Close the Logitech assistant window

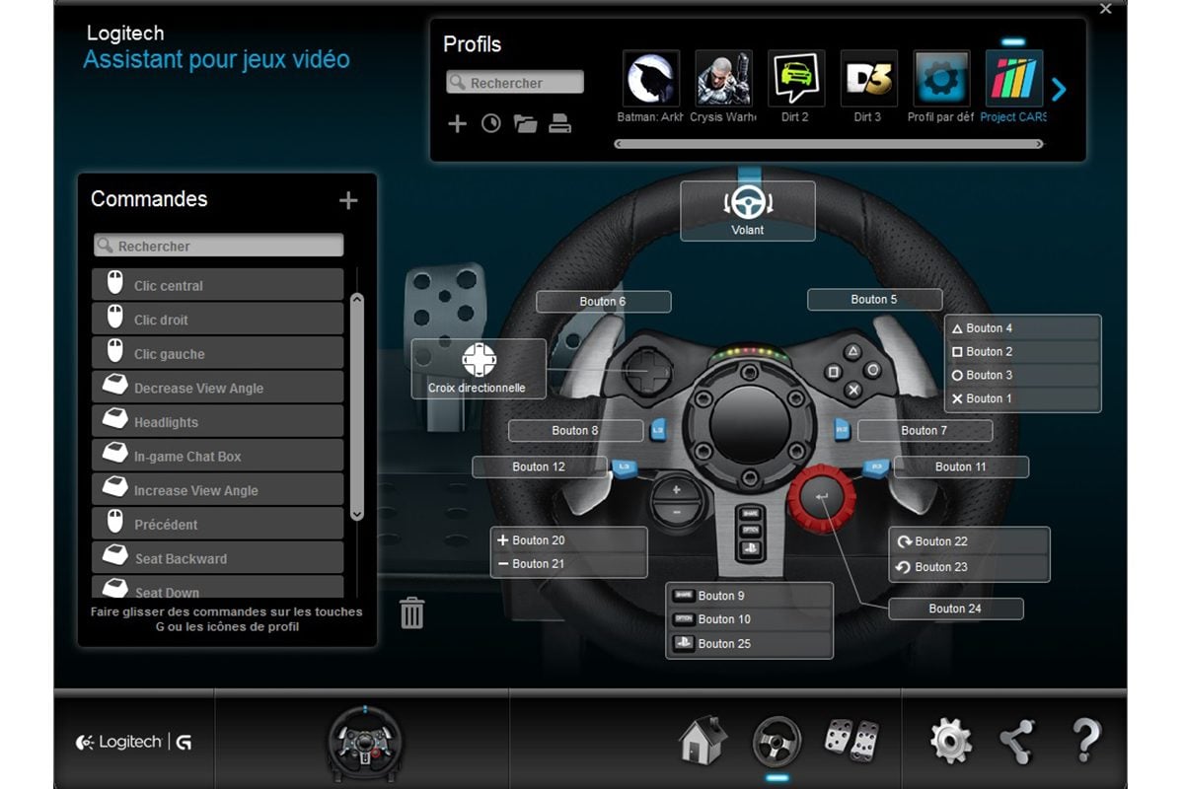pos(1106,8)
